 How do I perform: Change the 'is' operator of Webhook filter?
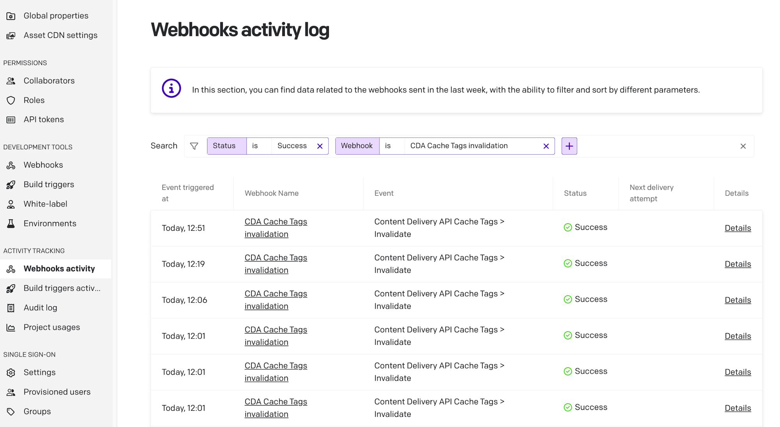(392, 146)
